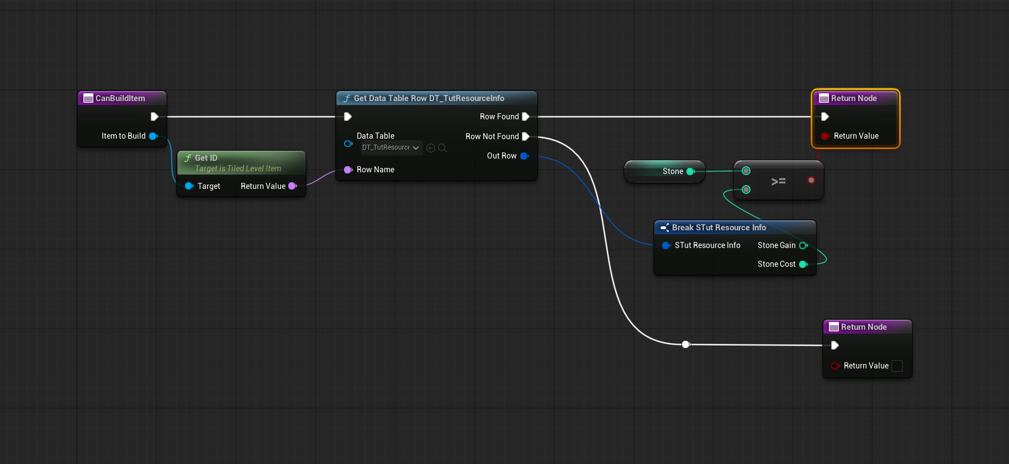Click the Row Found execution pin
1009x464 pixels.
coord(526,117)
